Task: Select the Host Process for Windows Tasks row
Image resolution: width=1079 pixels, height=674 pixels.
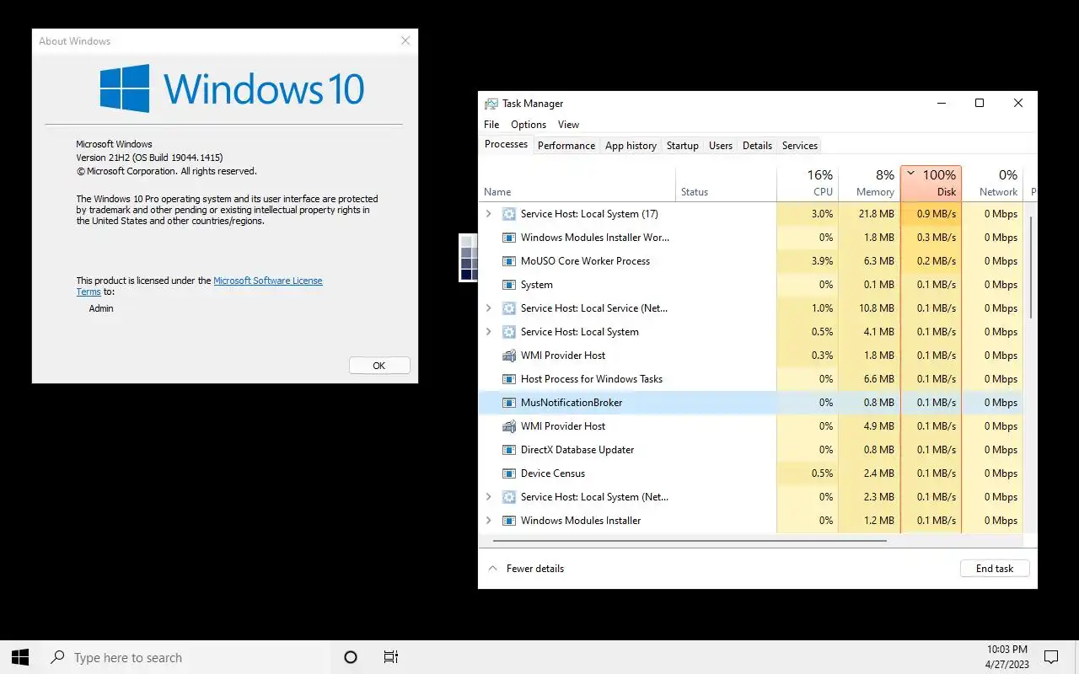Action: (x=750, y=379)
